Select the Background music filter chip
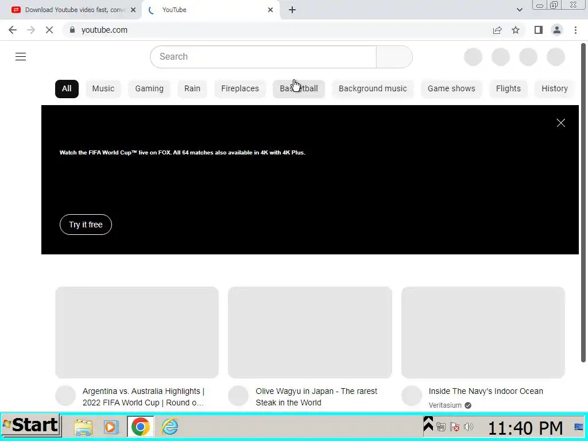Image resolution: width=588 pixels, height=441 pixels. 373,89
